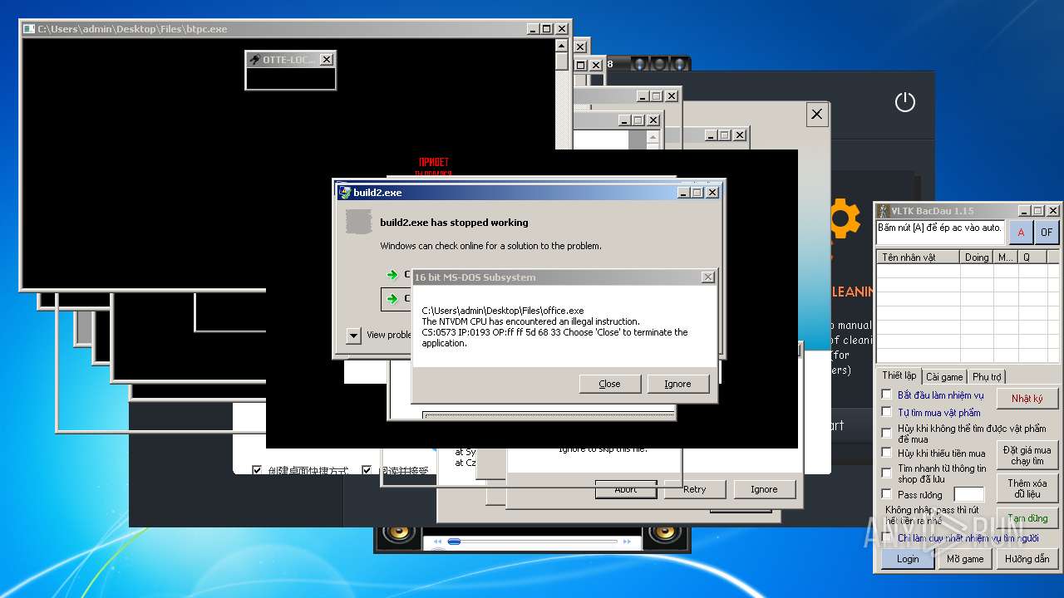Check Hủy khi thiếu tiền mua option
The height and width of the screenshot is (598, 1064).
click(x=886, y=453)
